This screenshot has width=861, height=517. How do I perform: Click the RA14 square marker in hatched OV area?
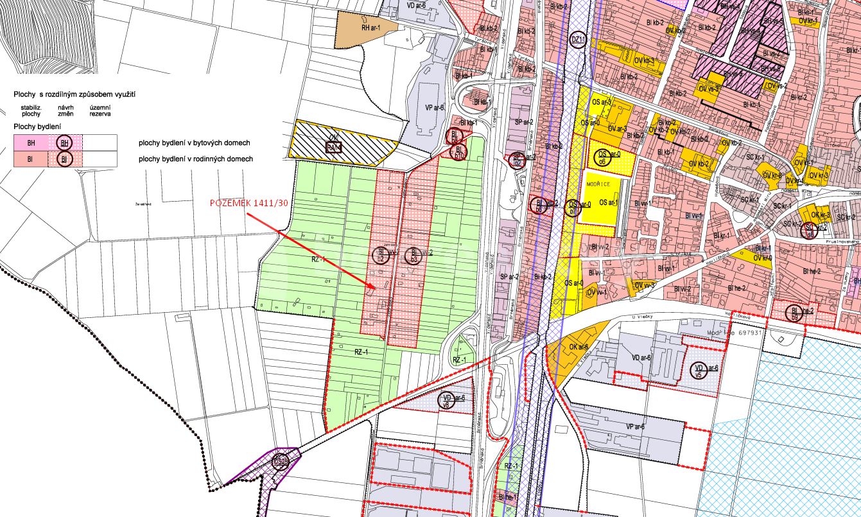point(333,147)
